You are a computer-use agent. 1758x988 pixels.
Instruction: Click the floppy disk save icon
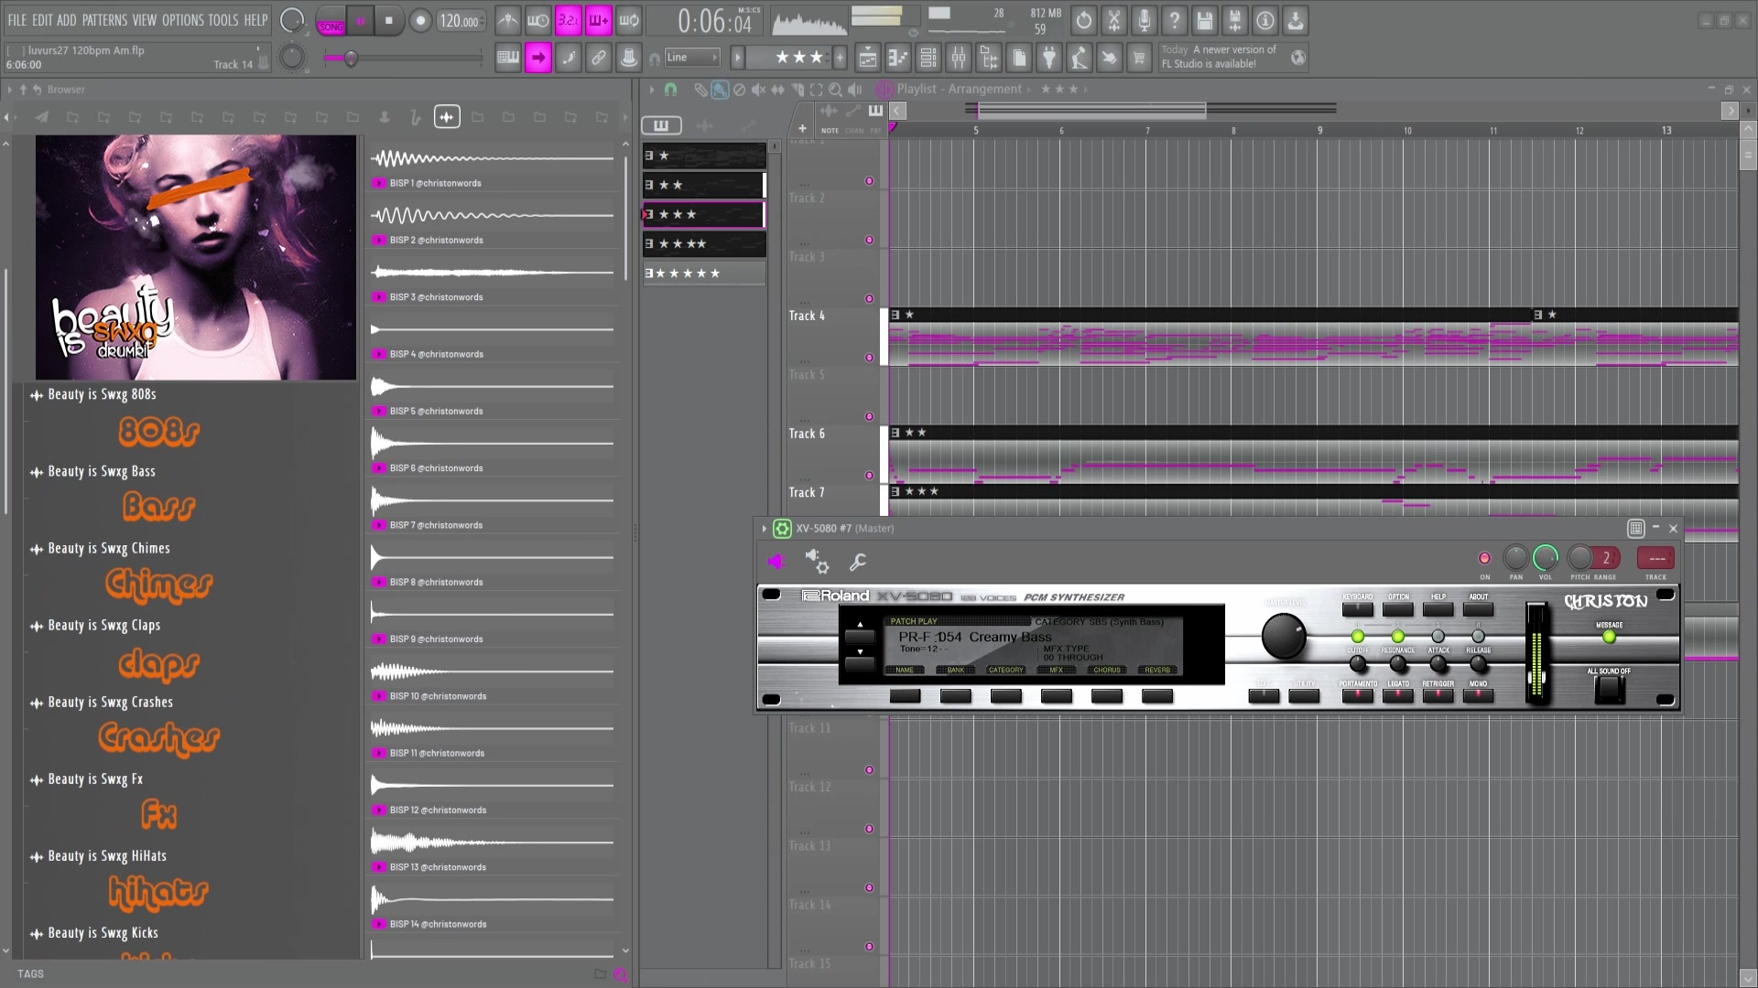point(1205,20)
